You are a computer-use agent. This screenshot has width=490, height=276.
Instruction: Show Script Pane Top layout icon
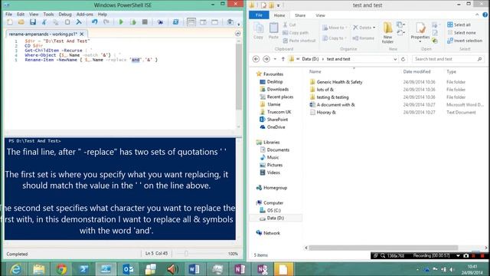pyautogui.click(x=191, y=22)
